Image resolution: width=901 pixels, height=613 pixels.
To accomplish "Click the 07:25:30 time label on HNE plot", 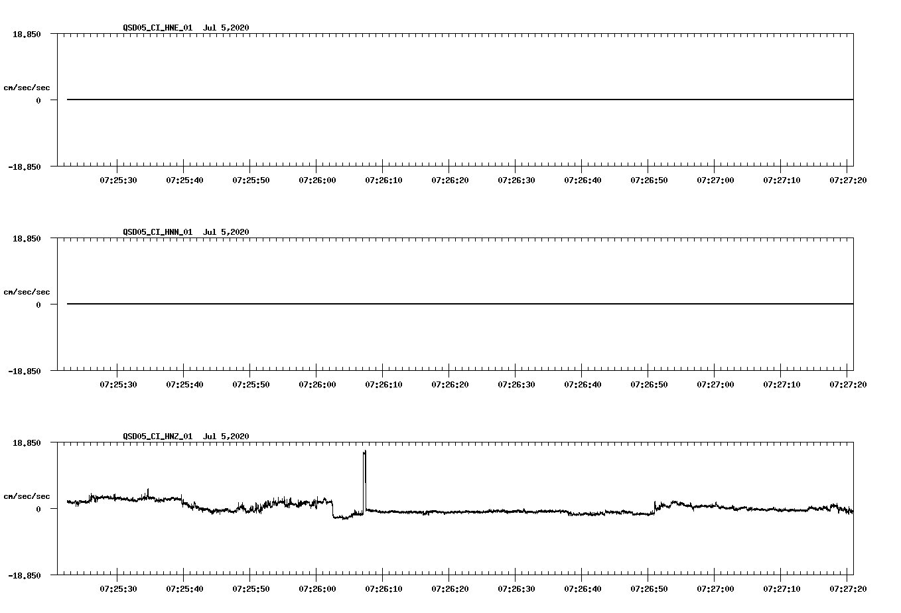I will (x=118, y=180).
